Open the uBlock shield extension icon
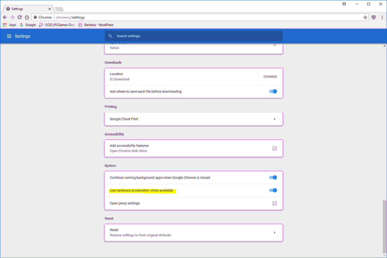 374,17
